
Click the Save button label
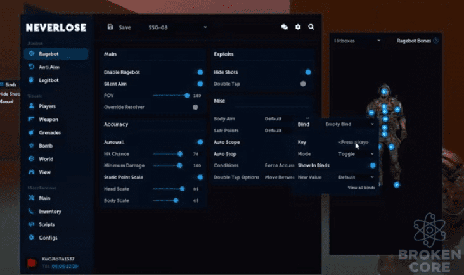coord(125,27)
